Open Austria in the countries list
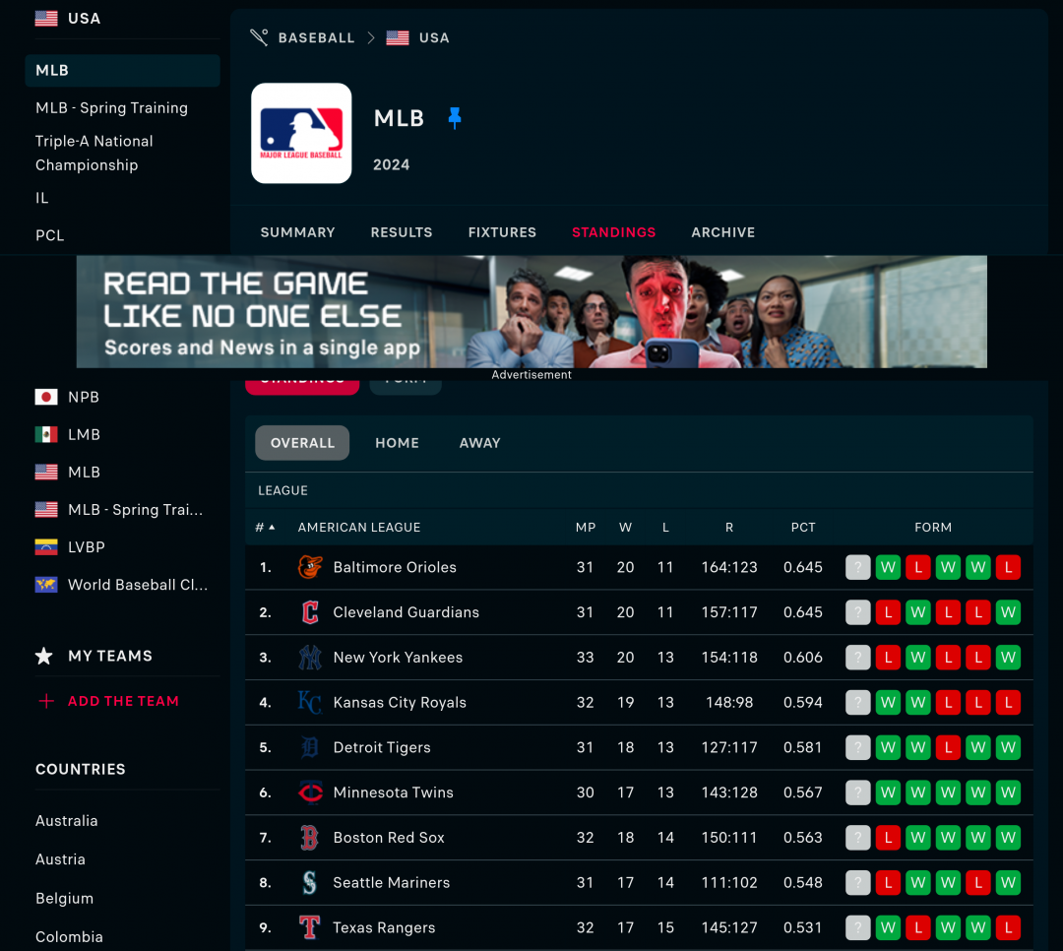 click(60, 859)
